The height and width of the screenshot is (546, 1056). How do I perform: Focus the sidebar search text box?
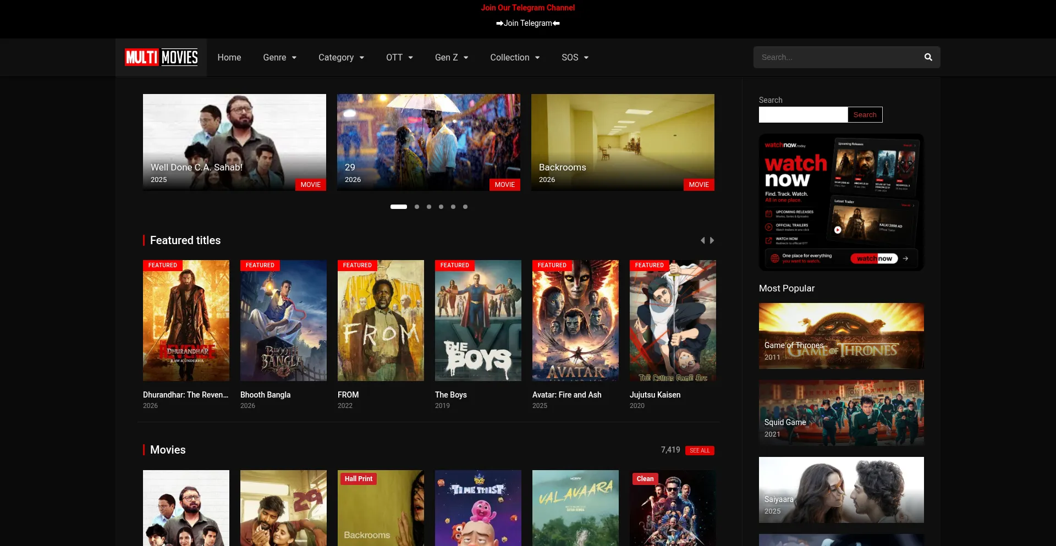803,114
